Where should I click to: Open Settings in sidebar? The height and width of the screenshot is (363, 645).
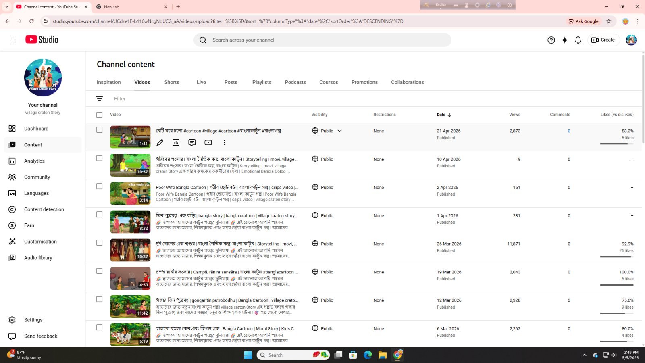point(43,320)
